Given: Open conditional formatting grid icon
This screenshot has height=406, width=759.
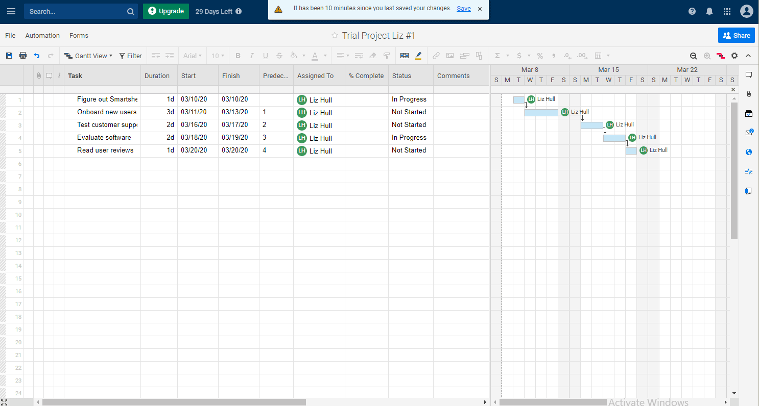Looking at the screenshot, I should [x=405, y=56].
